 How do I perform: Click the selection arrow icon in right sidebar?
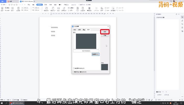(x=182, y=17)
